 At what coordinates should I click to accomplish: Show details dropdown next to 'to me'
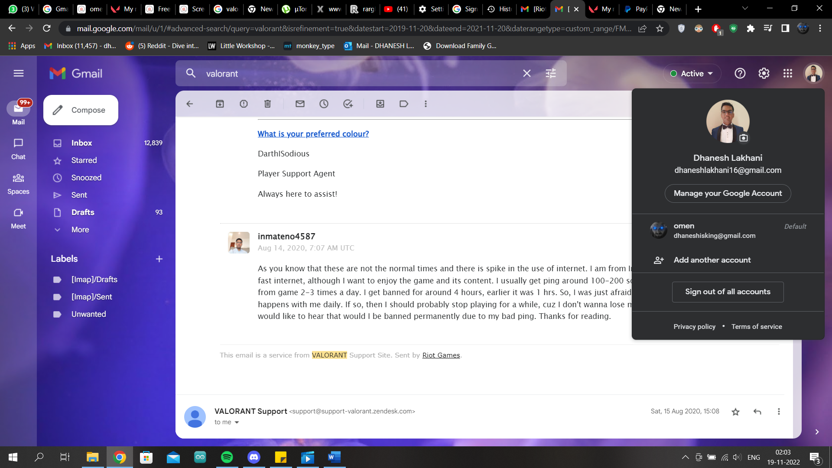tap(237, 422)
